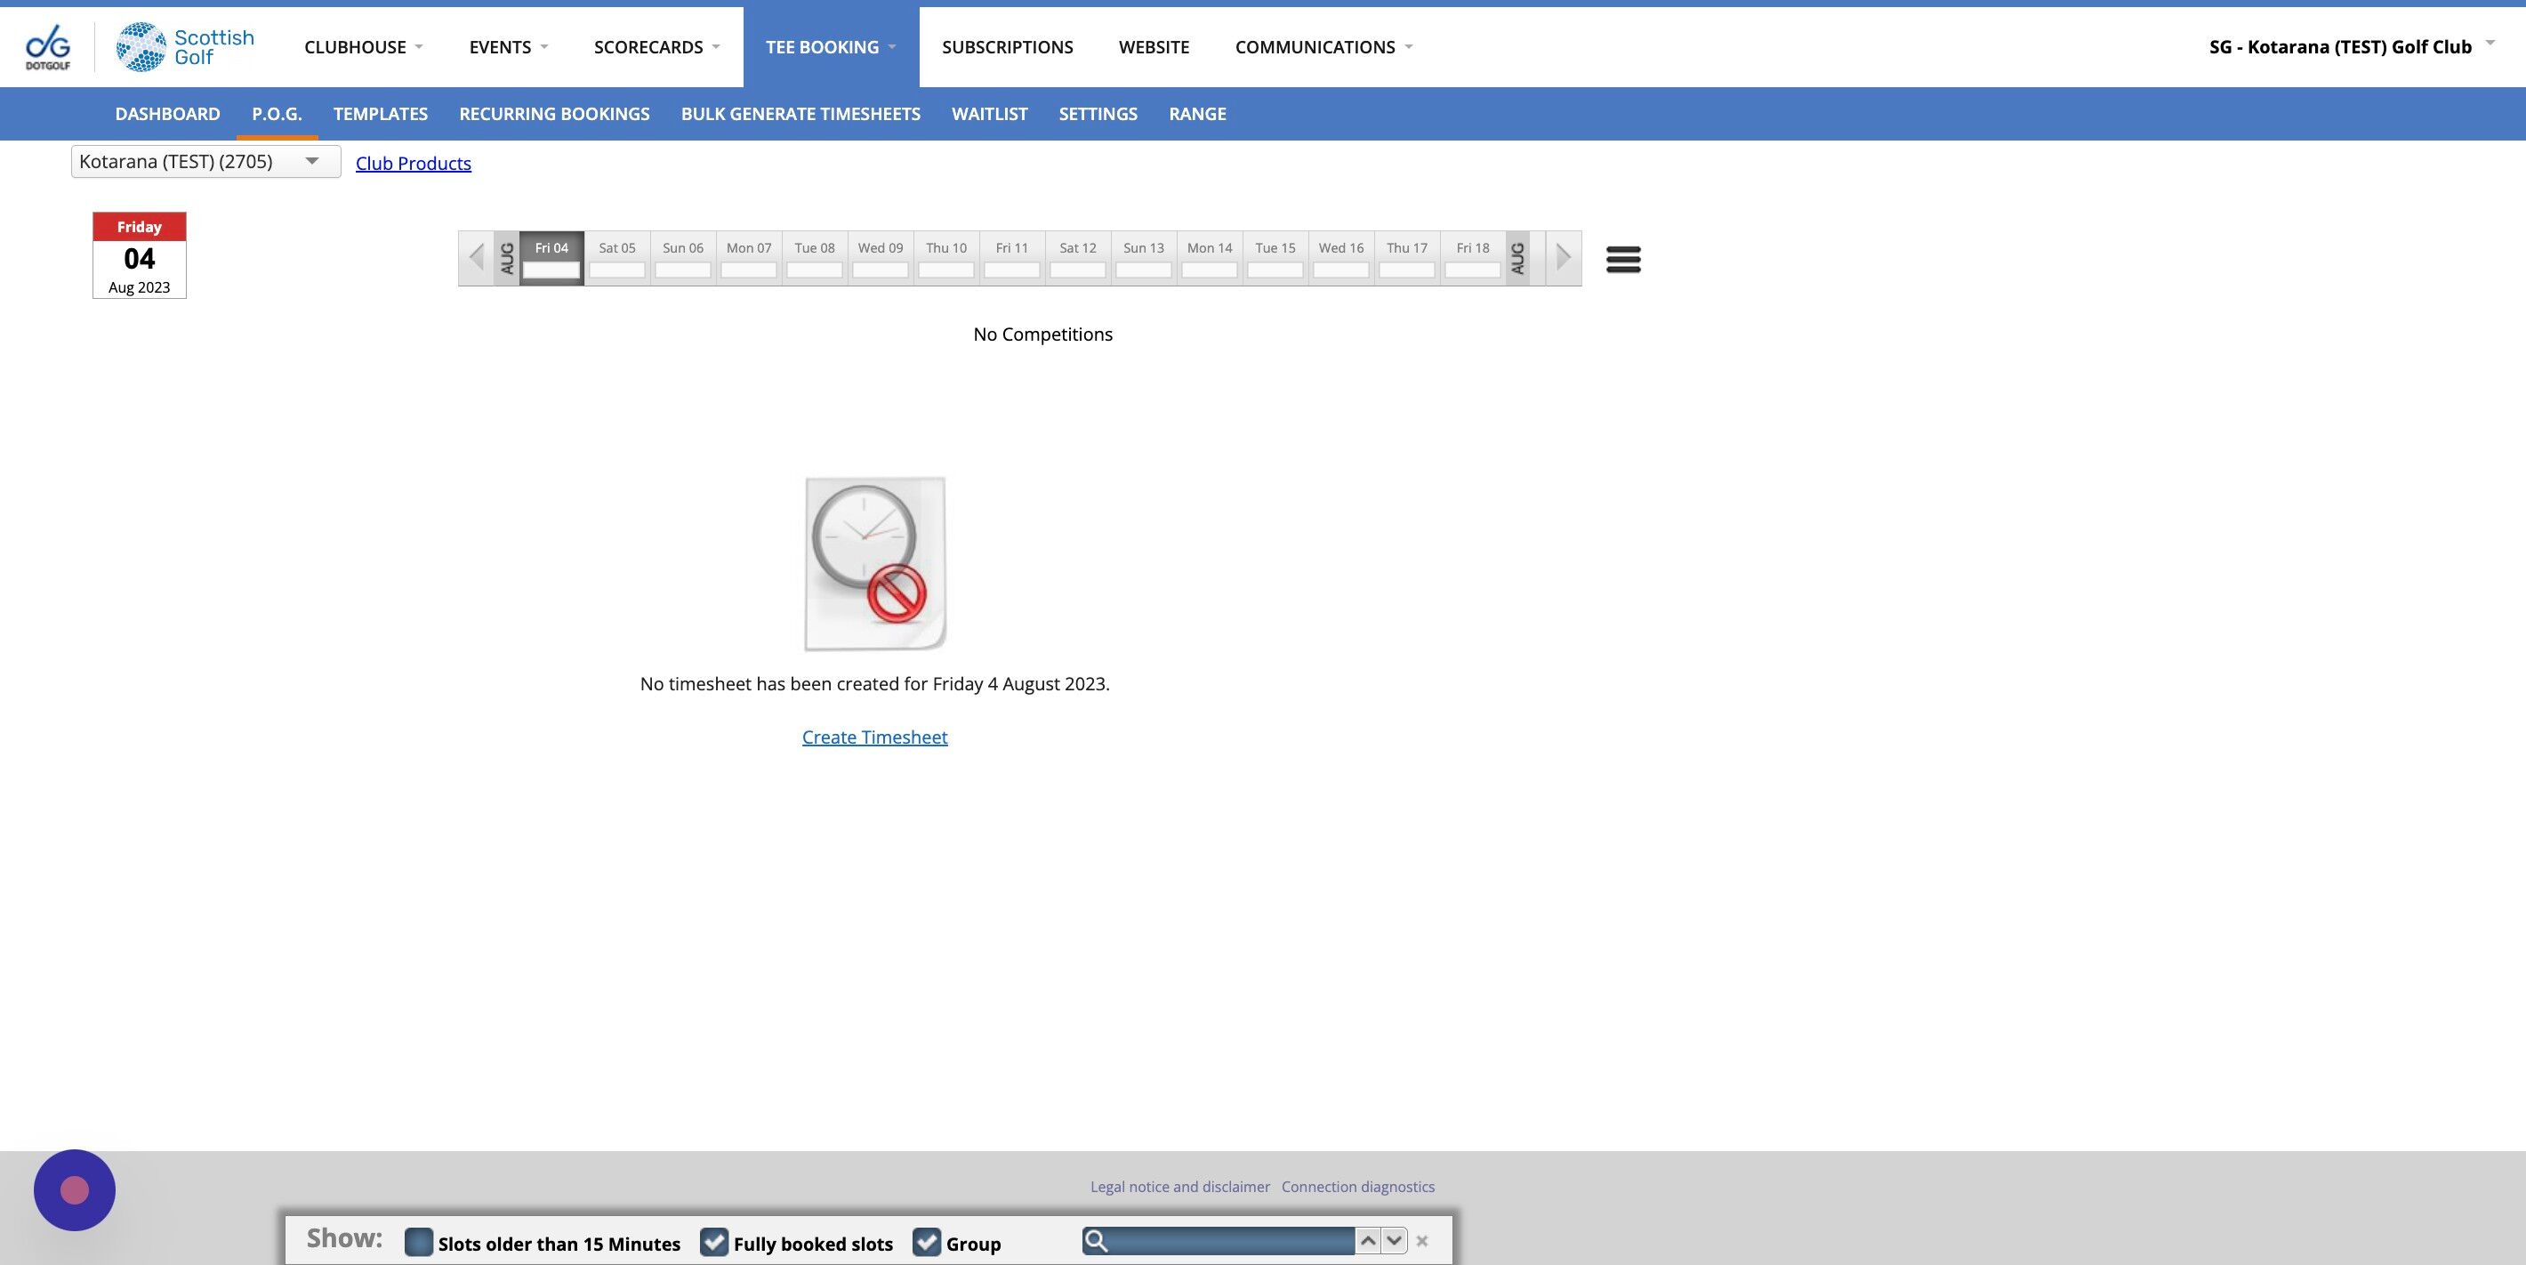Image resolution: width=2526 pixels, height=1265 pixels.
Task: Enable Slots older than 15 Minutes
Action: tap(419, 1243)
